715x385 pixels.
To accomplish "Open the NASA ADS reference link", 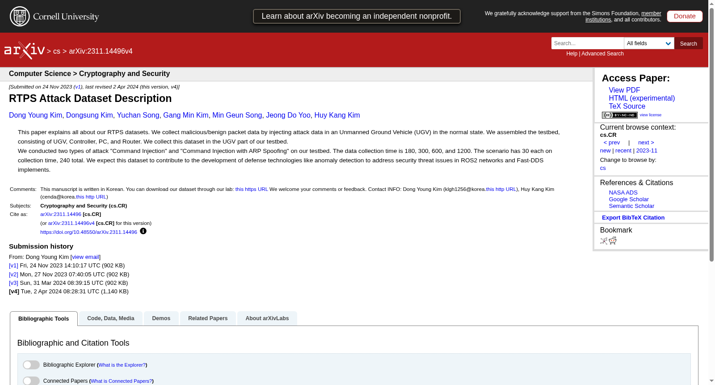I will [623, 193].
